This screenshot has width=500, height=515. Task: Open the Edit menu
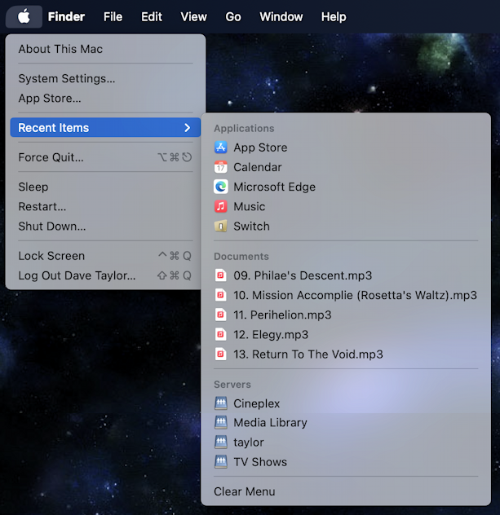coord(152,16)
